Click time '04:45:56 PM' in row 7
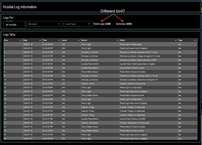Screen dimensions: 202x145 [48, 68]
